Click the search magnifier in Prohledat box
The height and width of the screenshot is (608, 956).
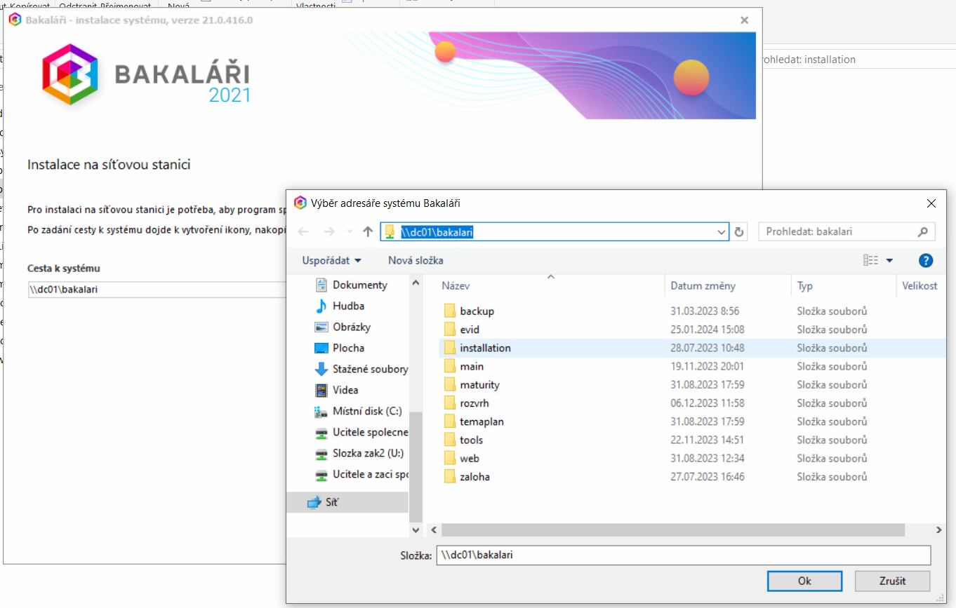pyautogui.click(x=923, y=231)
